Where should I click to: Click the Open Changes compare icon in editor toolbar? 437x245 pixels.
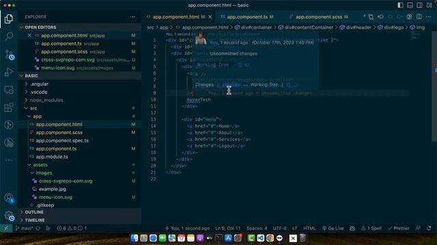tap(371, 17)
